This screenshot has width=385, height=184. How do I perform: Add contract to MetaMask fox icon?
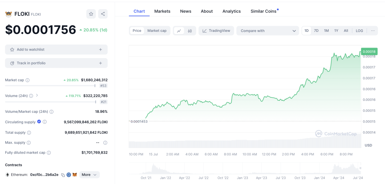(x=75, y=175)
